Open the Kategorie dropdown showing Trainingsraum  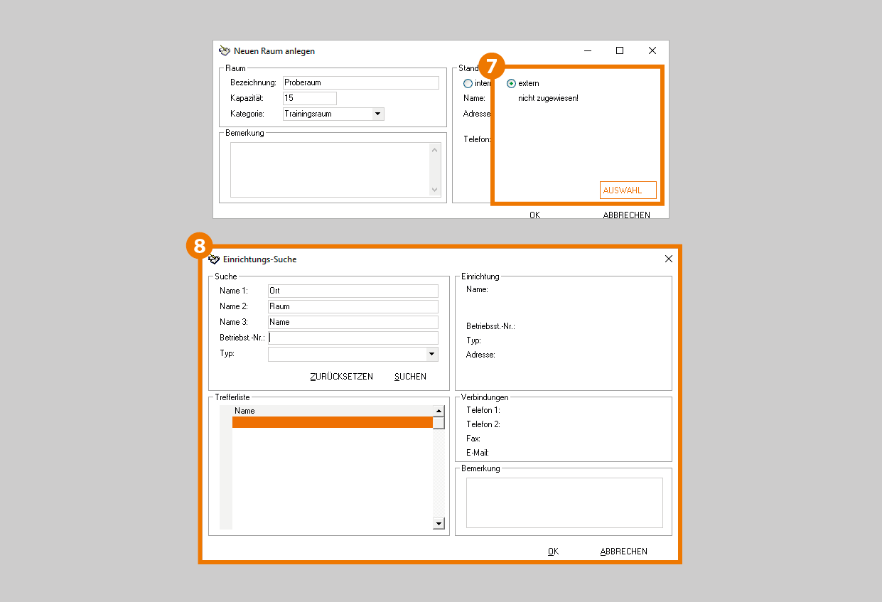377,114
